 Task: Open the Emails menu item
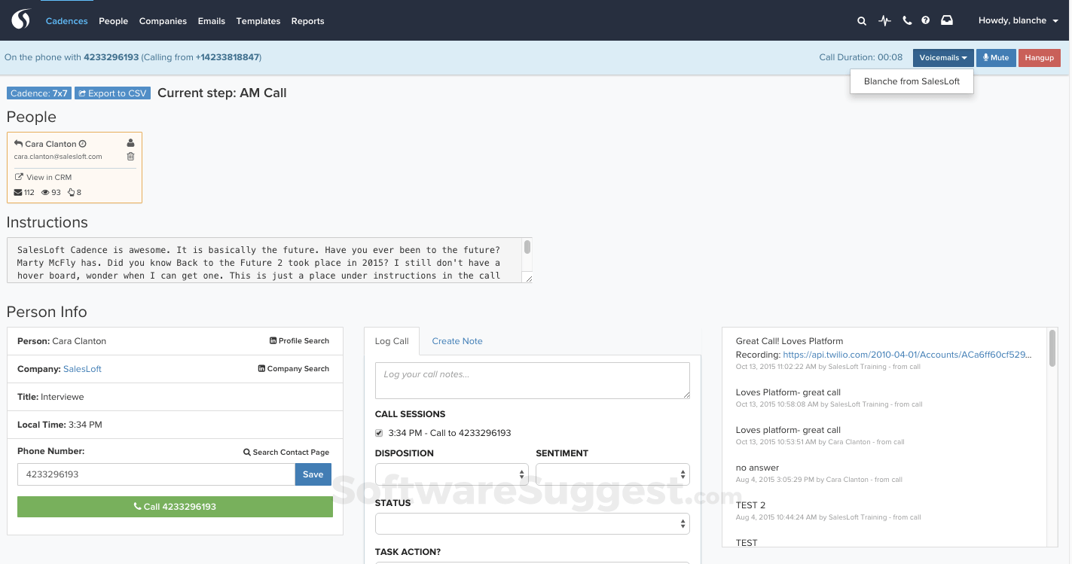212,21
